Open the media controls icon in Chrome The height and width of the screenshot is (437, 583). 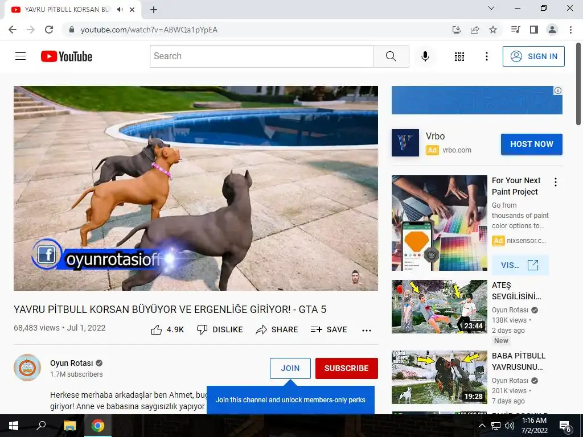tap(515, 30)
